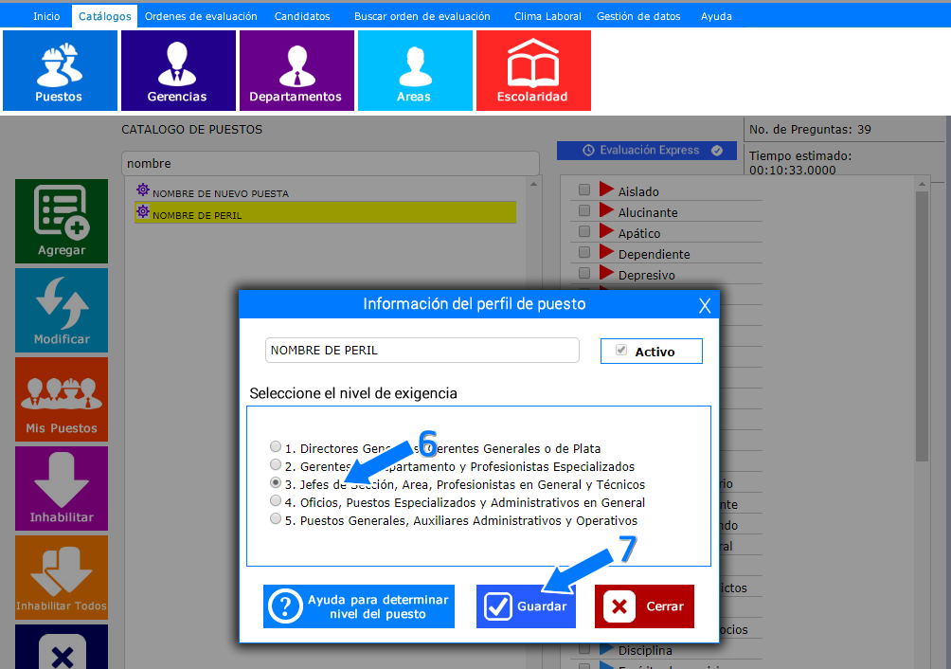Check the Alucinante checkbox
The image size is (951, 669).
pyautogui.click(x=584, y=210)
